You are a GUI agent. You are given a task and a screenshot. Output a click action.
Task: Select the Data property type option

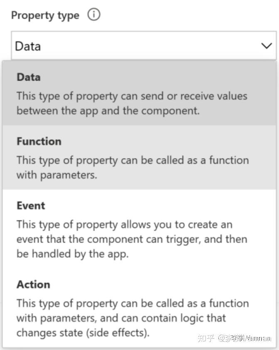pyautogui.click(x=139, y=93)
